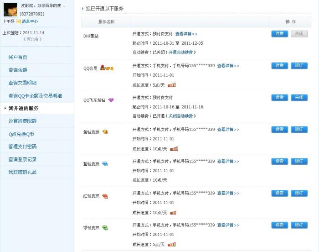Click 续费 button for 红钻贵族
Image resolution: width=319 pixels, height=252 pixels.
tap(279, 193)
